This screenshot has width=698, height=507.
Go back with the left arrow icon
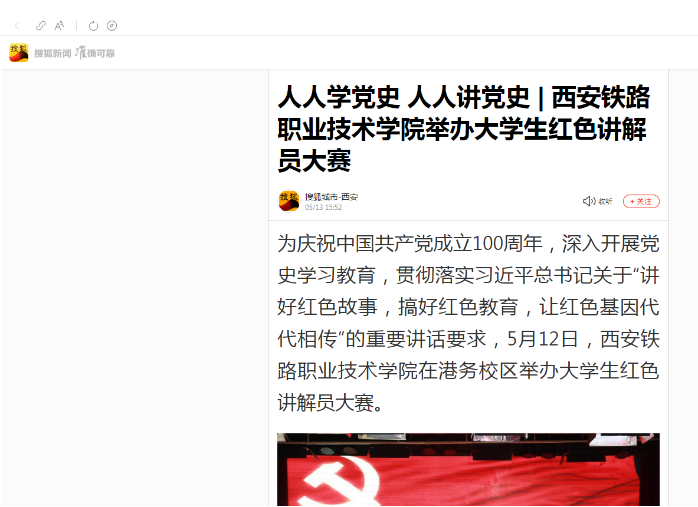[x=17, y=26]
